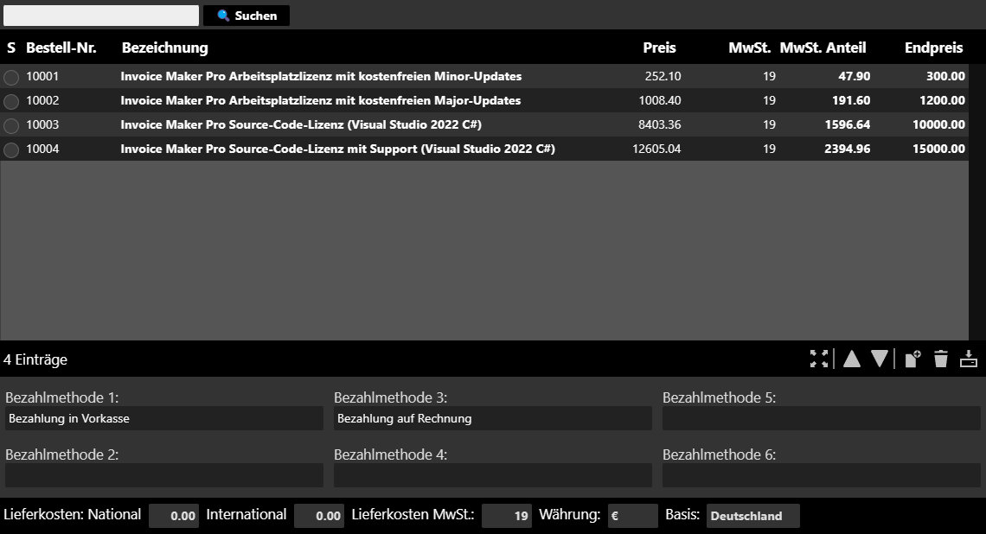Screen dimensions: 986x534
Task: Click order number 10004
Action: (x=42, y=149)
